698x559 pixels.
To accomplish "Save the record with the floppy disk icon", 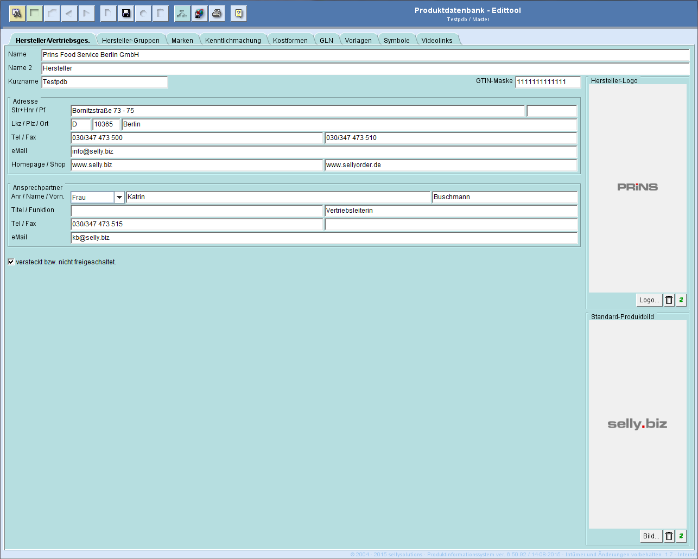I will pyautogui.click(x=126, y=14).
